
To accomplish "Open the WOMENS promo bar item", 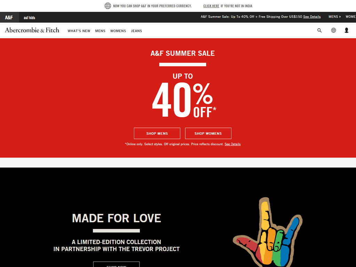I will coord(350,17).
